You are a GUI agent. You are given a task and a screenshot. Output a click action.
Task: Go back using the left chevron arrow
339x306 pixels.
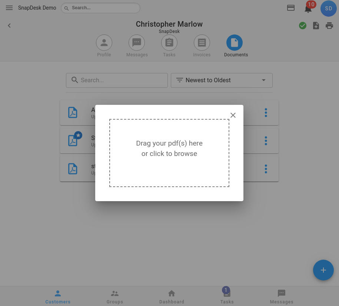[9, 26]
